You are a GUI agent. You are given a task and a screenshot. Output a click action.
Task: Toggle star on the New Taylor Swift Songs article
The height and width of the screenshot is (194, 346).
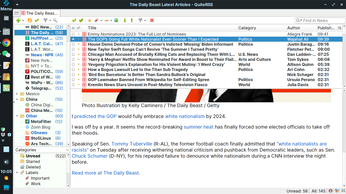click(73, 49)
